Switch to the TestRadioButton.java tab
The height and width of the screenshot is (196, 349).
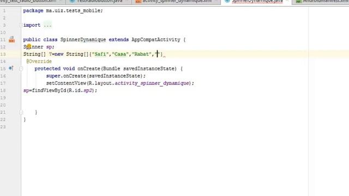[99, 1]
